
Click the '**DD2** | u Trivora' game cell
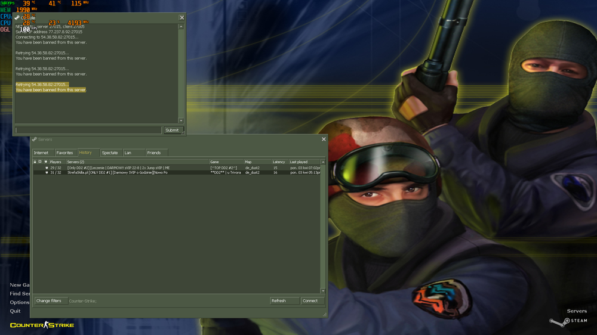(226, 173)
